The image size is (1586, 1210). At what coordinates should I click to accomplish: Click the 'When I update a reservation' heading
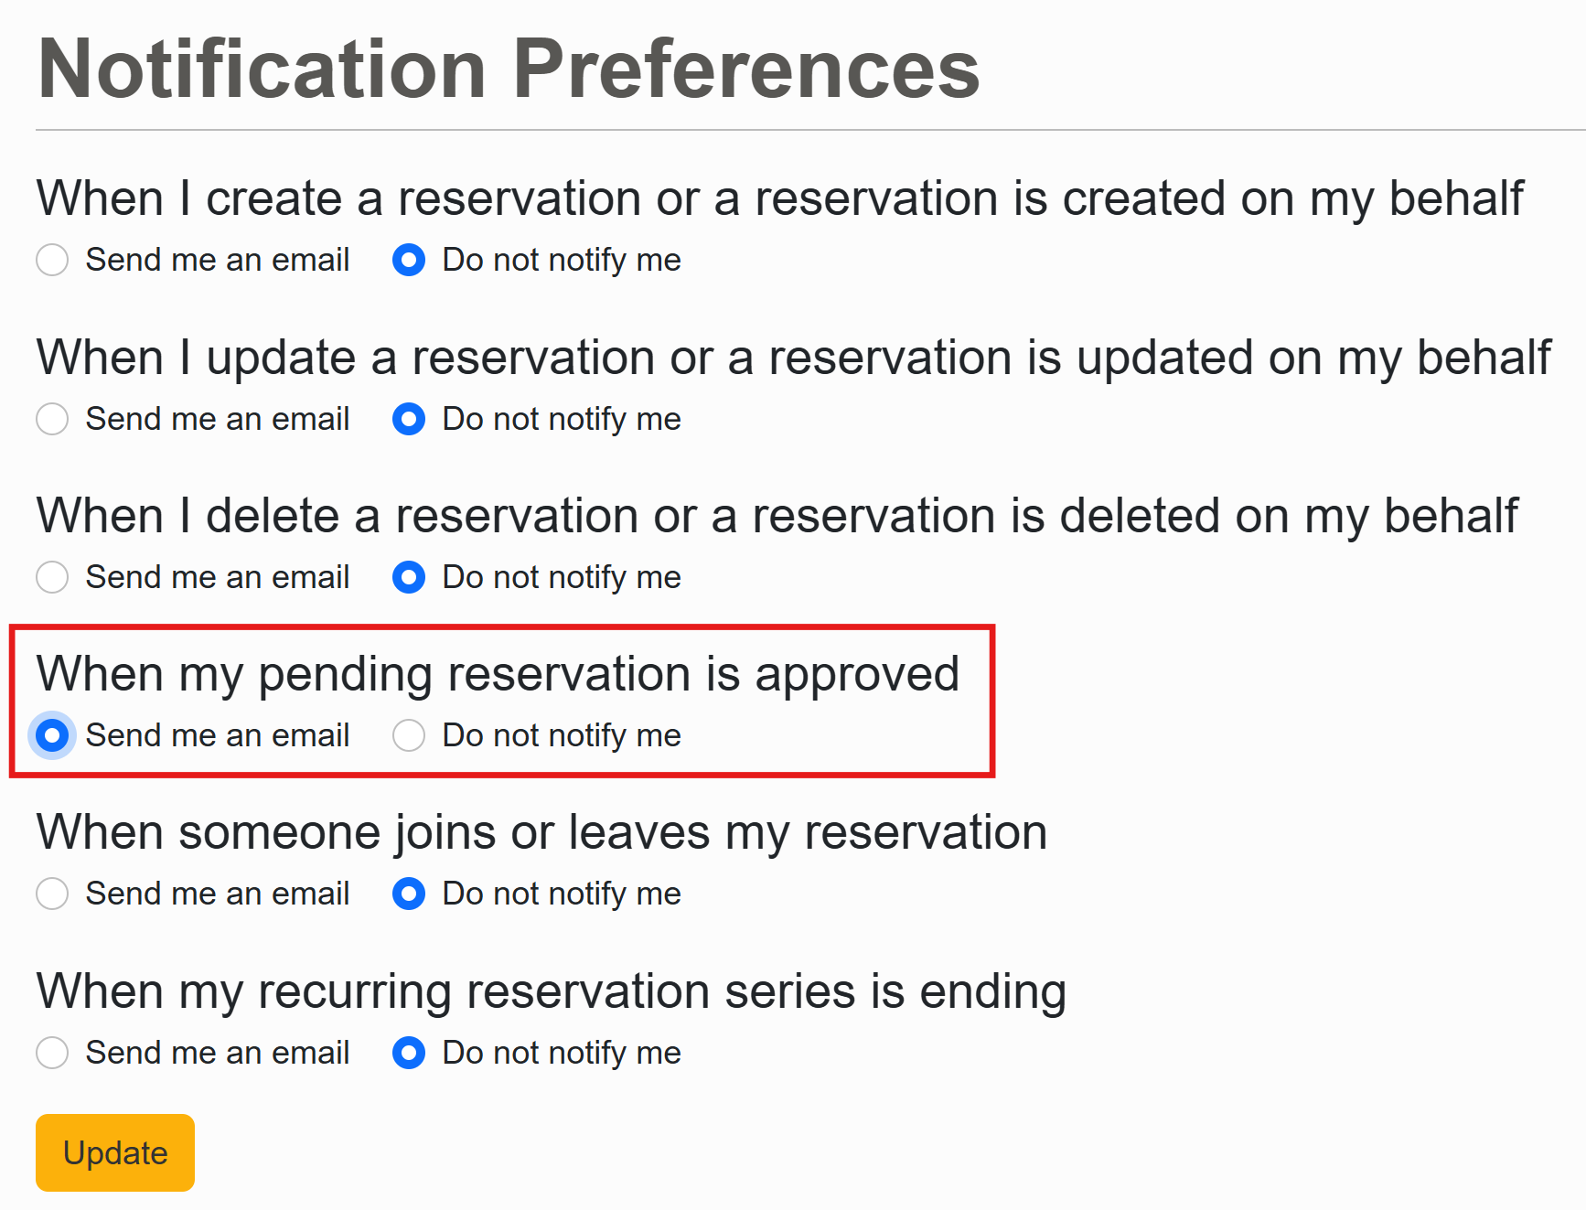[x=793, y=357]
